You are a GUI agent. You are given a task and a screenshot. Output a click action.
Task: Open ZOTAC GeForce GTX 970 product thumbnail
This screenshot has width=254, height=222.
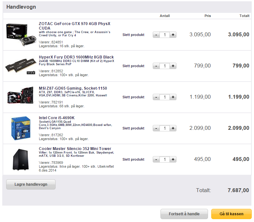pyautogui.click(x=21, y=35)
